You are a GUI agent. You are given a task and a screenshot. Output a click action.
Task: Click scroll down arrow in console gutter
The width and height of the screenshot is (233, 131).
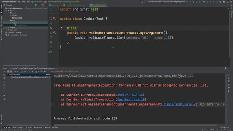tap(229, 78)
